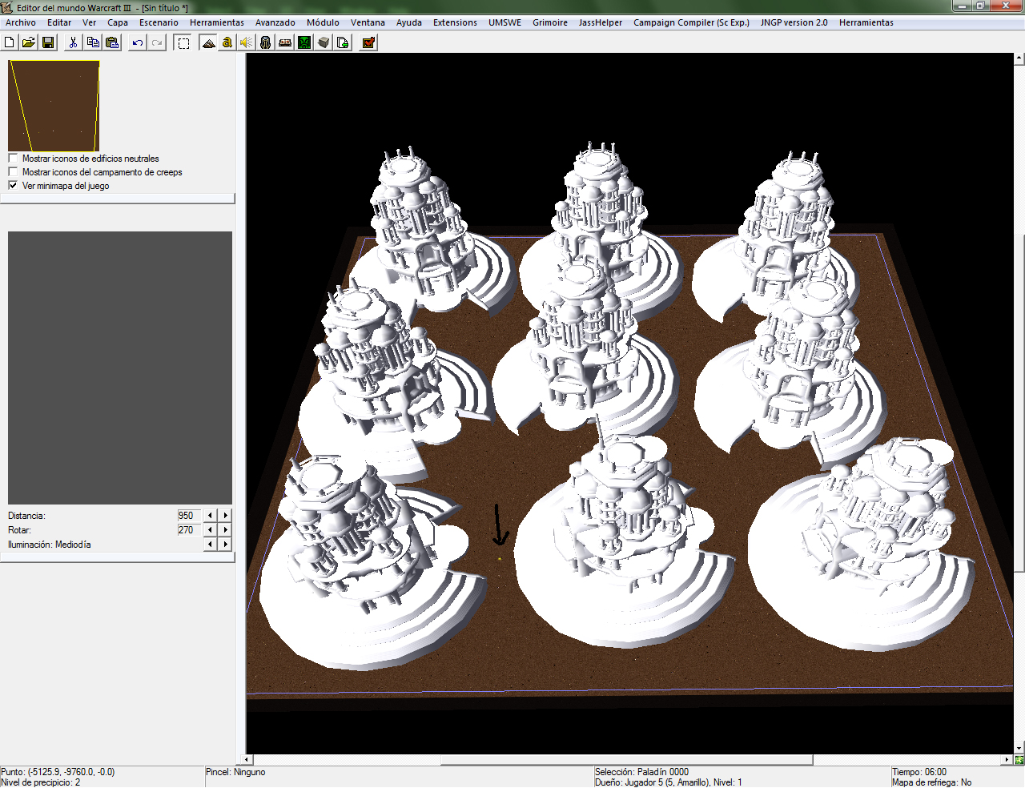Open the UMSWE menu
Screen dimensions: 1025x788
pyautogui.click(x=505, y=22)
